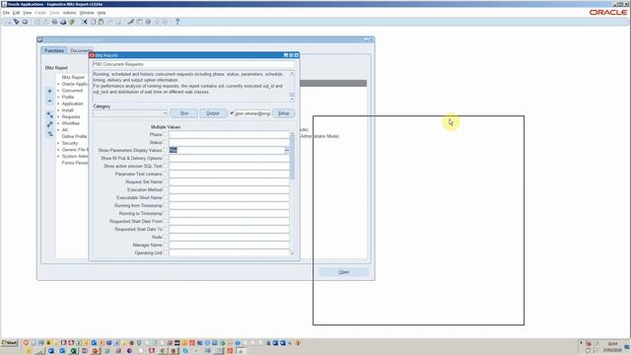Open list of values for Show Parameters Display Values
The image size is (631, 355).
click(x=287, y=150)
